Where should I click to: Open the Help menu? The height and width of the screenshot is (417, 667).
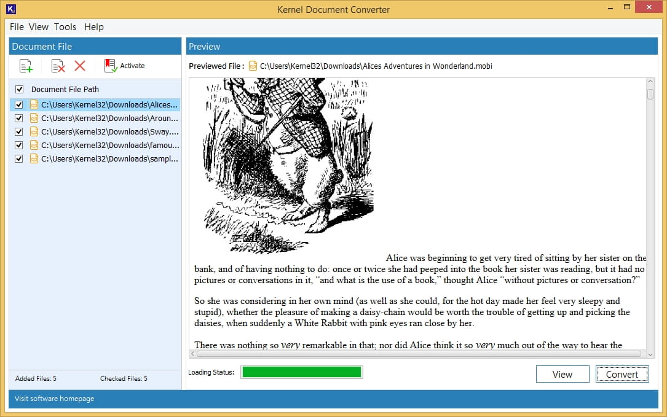94,27
